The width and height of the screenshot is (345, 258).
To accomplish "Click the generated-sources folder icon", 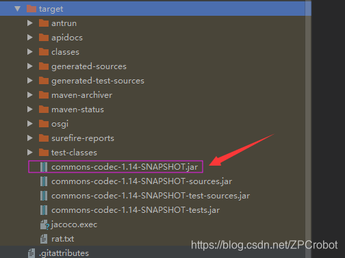I will point(44,66).
